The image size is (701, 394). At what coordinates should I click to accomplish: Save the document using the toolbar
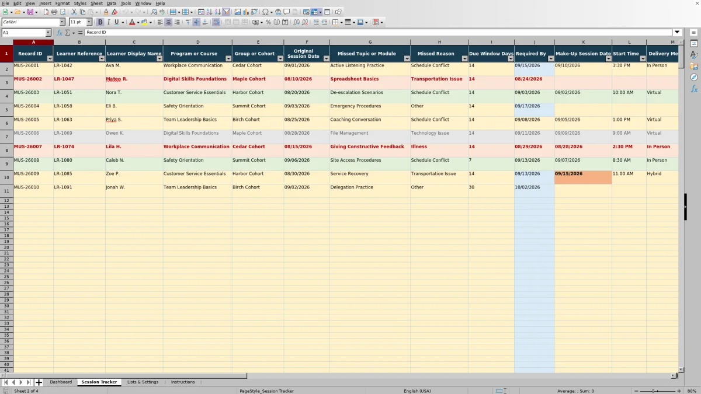pyautogui.click(x=29, y=12)
